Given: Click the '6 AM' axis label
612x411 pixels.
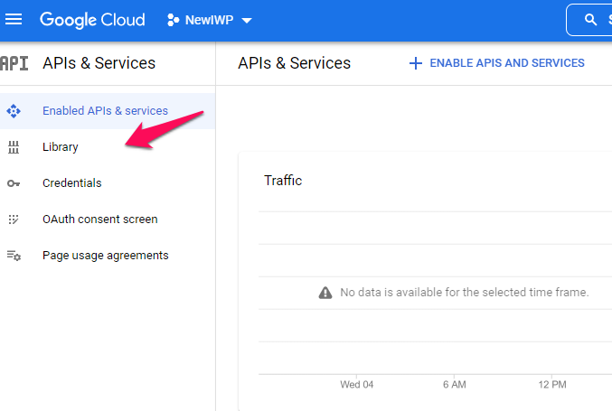Looking at the screenshot, I should [455, 385].
